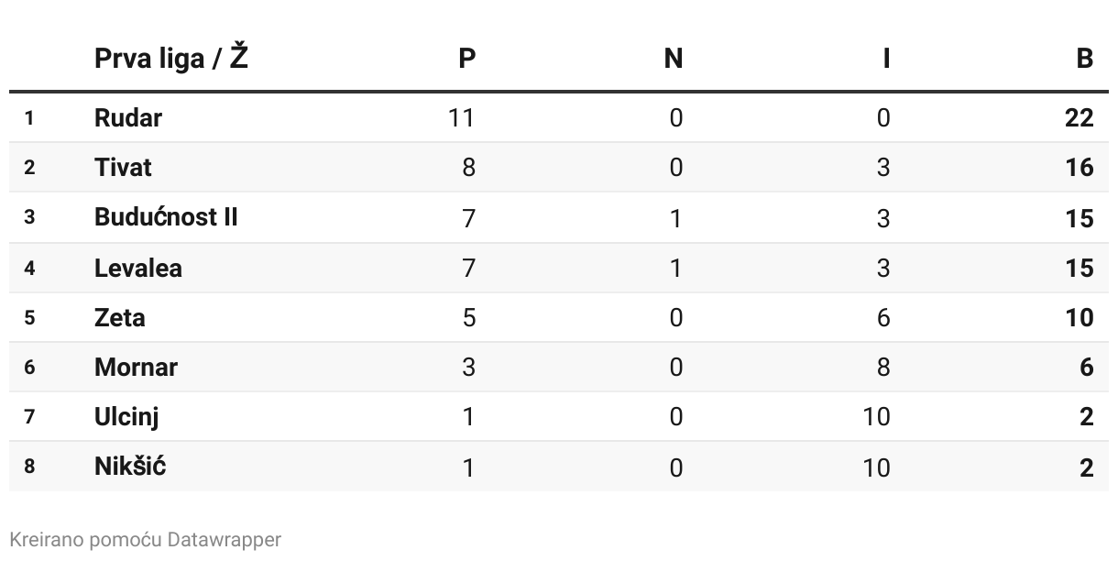Click on Mornar team name
This screenshot has width=1118, height=561.
click(x=136, y=368)
